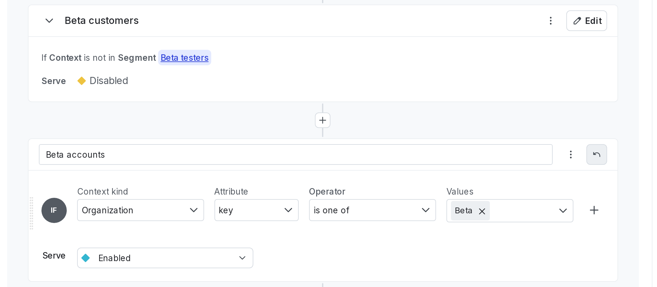Click the plus icon to insert a new rule

click(322, 120)
